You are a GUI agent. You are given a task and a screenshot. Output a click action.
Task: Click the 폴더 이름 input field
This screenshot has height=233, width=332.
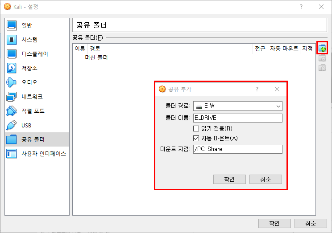[x=238, y=118]
